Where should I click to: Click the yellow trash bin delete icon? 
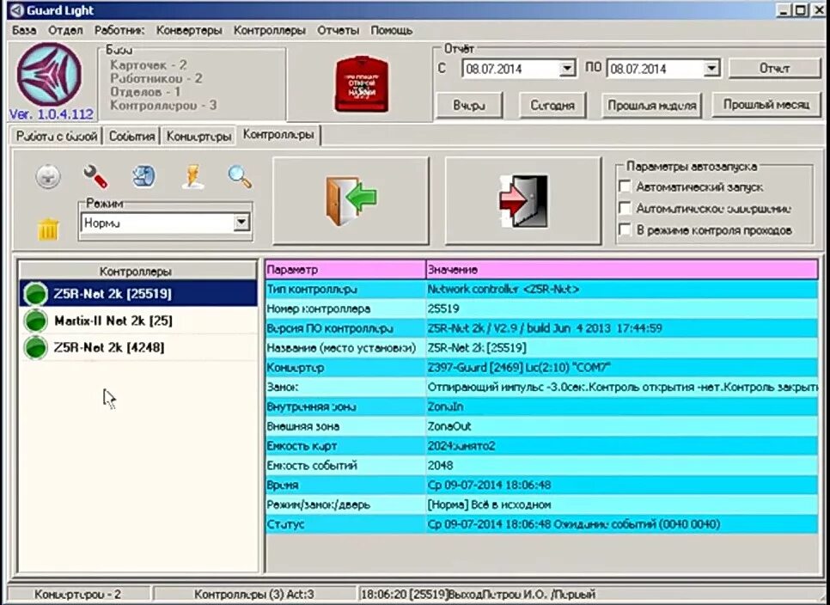pos(48,229)
